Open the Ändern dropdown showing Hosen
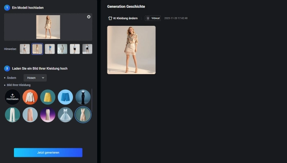Image resolution: width=287 pixels, height=163 pixels. 35,78
